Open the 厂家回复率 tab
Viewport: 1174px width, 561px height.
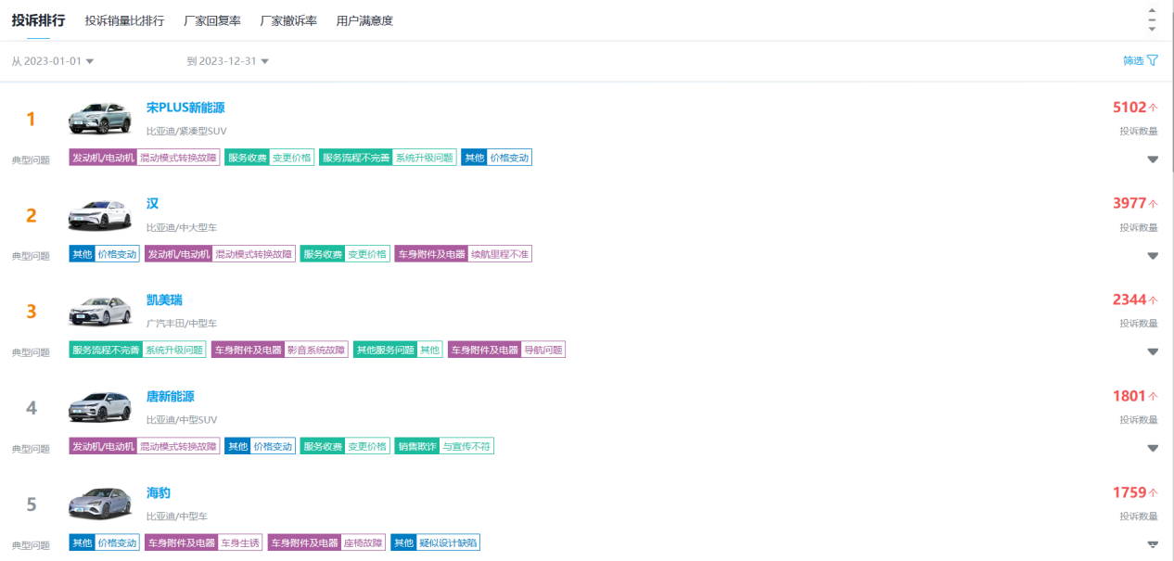[212, 20]
